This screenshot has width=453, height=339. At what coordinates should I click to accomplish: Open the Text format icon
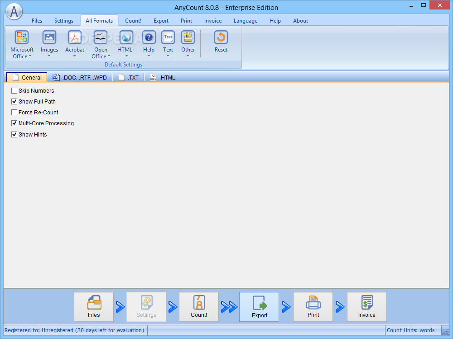click(168, 38)
